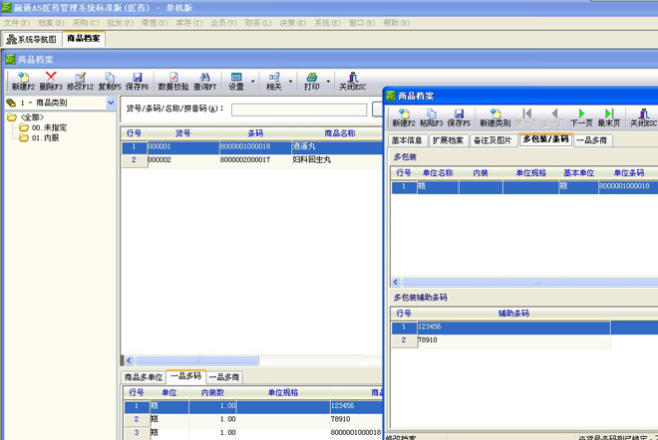Select 一品多商 tab in front dialog
The image size is (658, 440).
(592, 140)
